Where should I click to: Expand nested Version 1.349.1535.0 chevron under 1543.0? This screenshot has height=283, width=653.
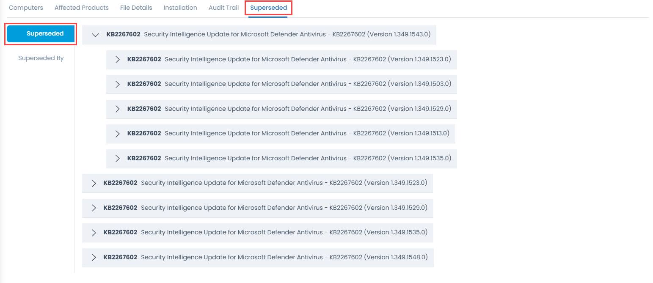tap(118, 158)
